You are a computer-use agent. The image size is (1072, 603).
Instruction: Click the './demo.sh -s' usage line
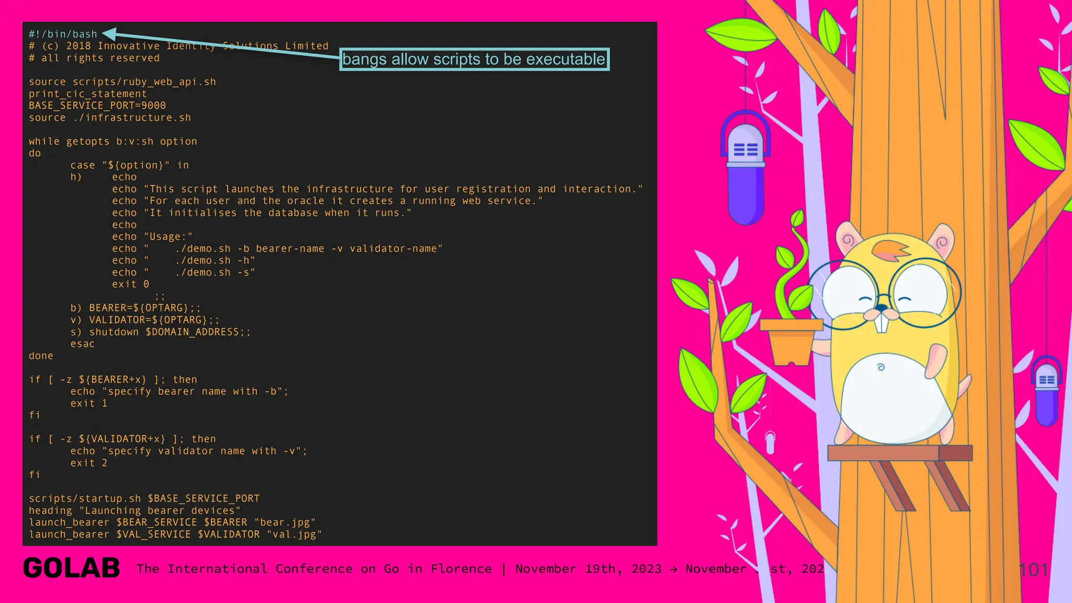[x=184, y=273]
